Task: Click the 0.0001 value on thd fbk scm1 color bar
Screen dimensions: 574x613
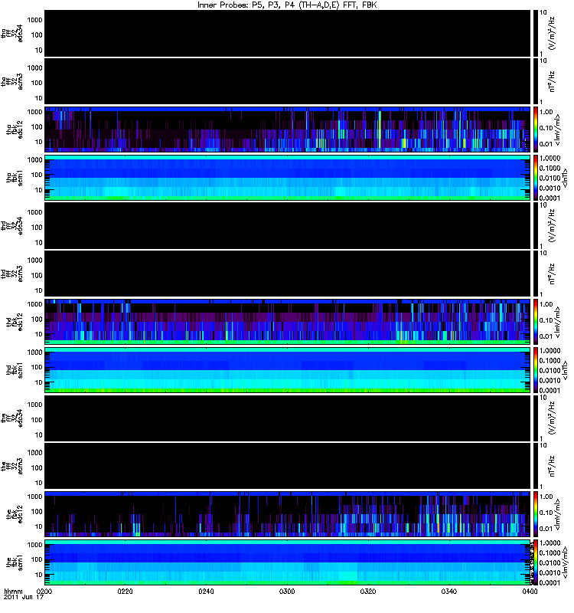Action: pos(550,390)
